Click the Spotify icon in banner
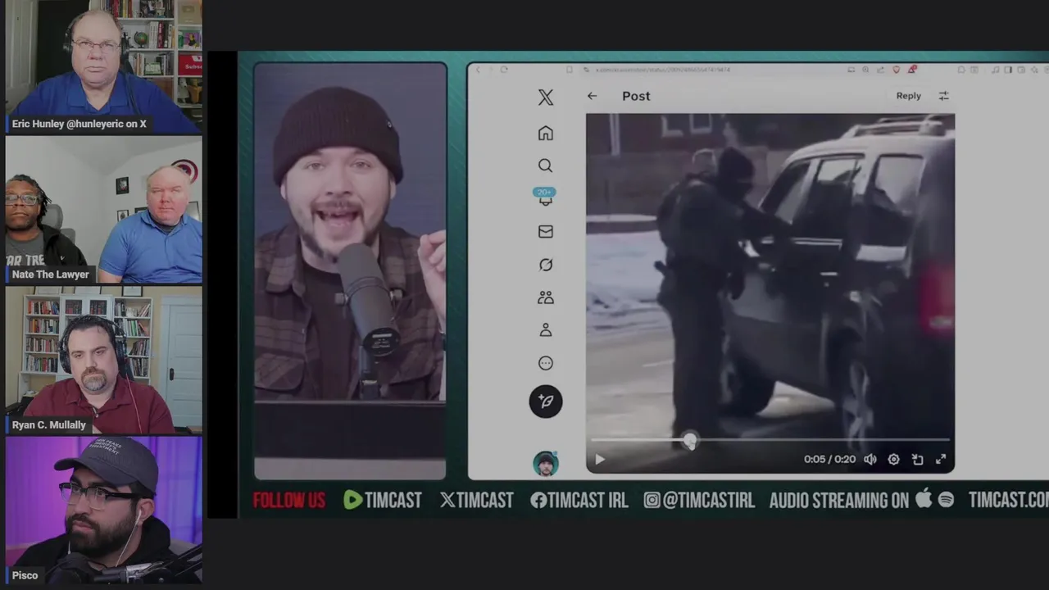The image size is (1049, 590). (946, 500)
